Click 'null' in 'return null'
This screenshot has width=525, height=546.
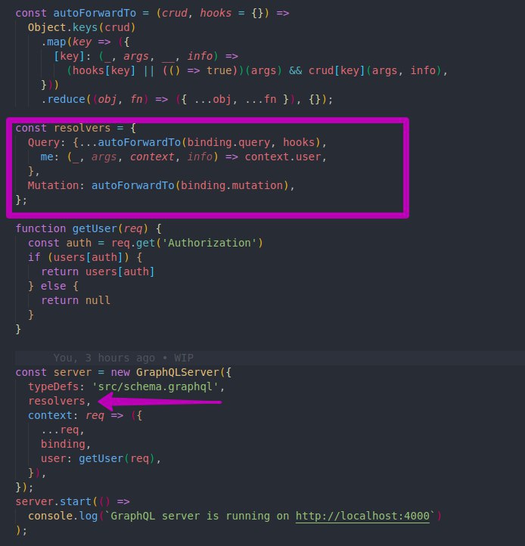coord(98,300)
